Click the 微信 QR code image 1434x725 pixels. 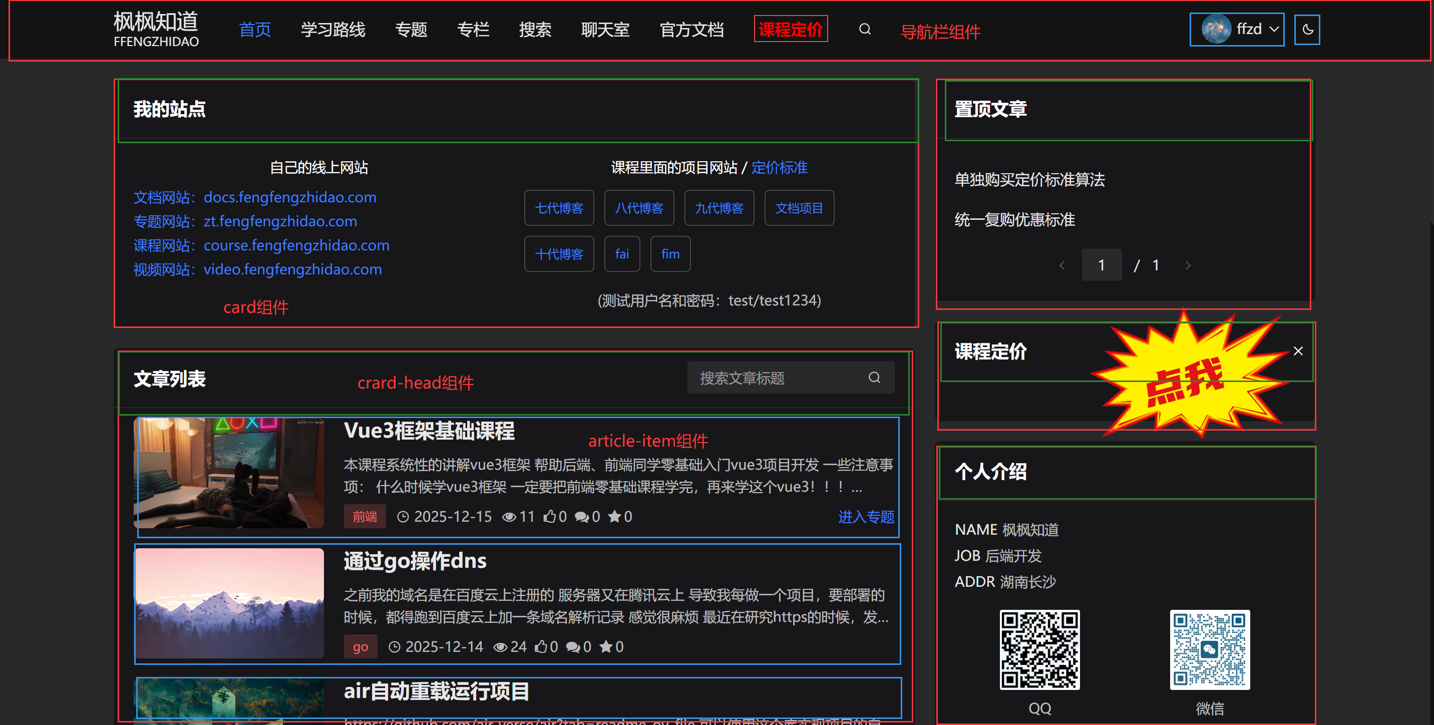coord(1210,649)
